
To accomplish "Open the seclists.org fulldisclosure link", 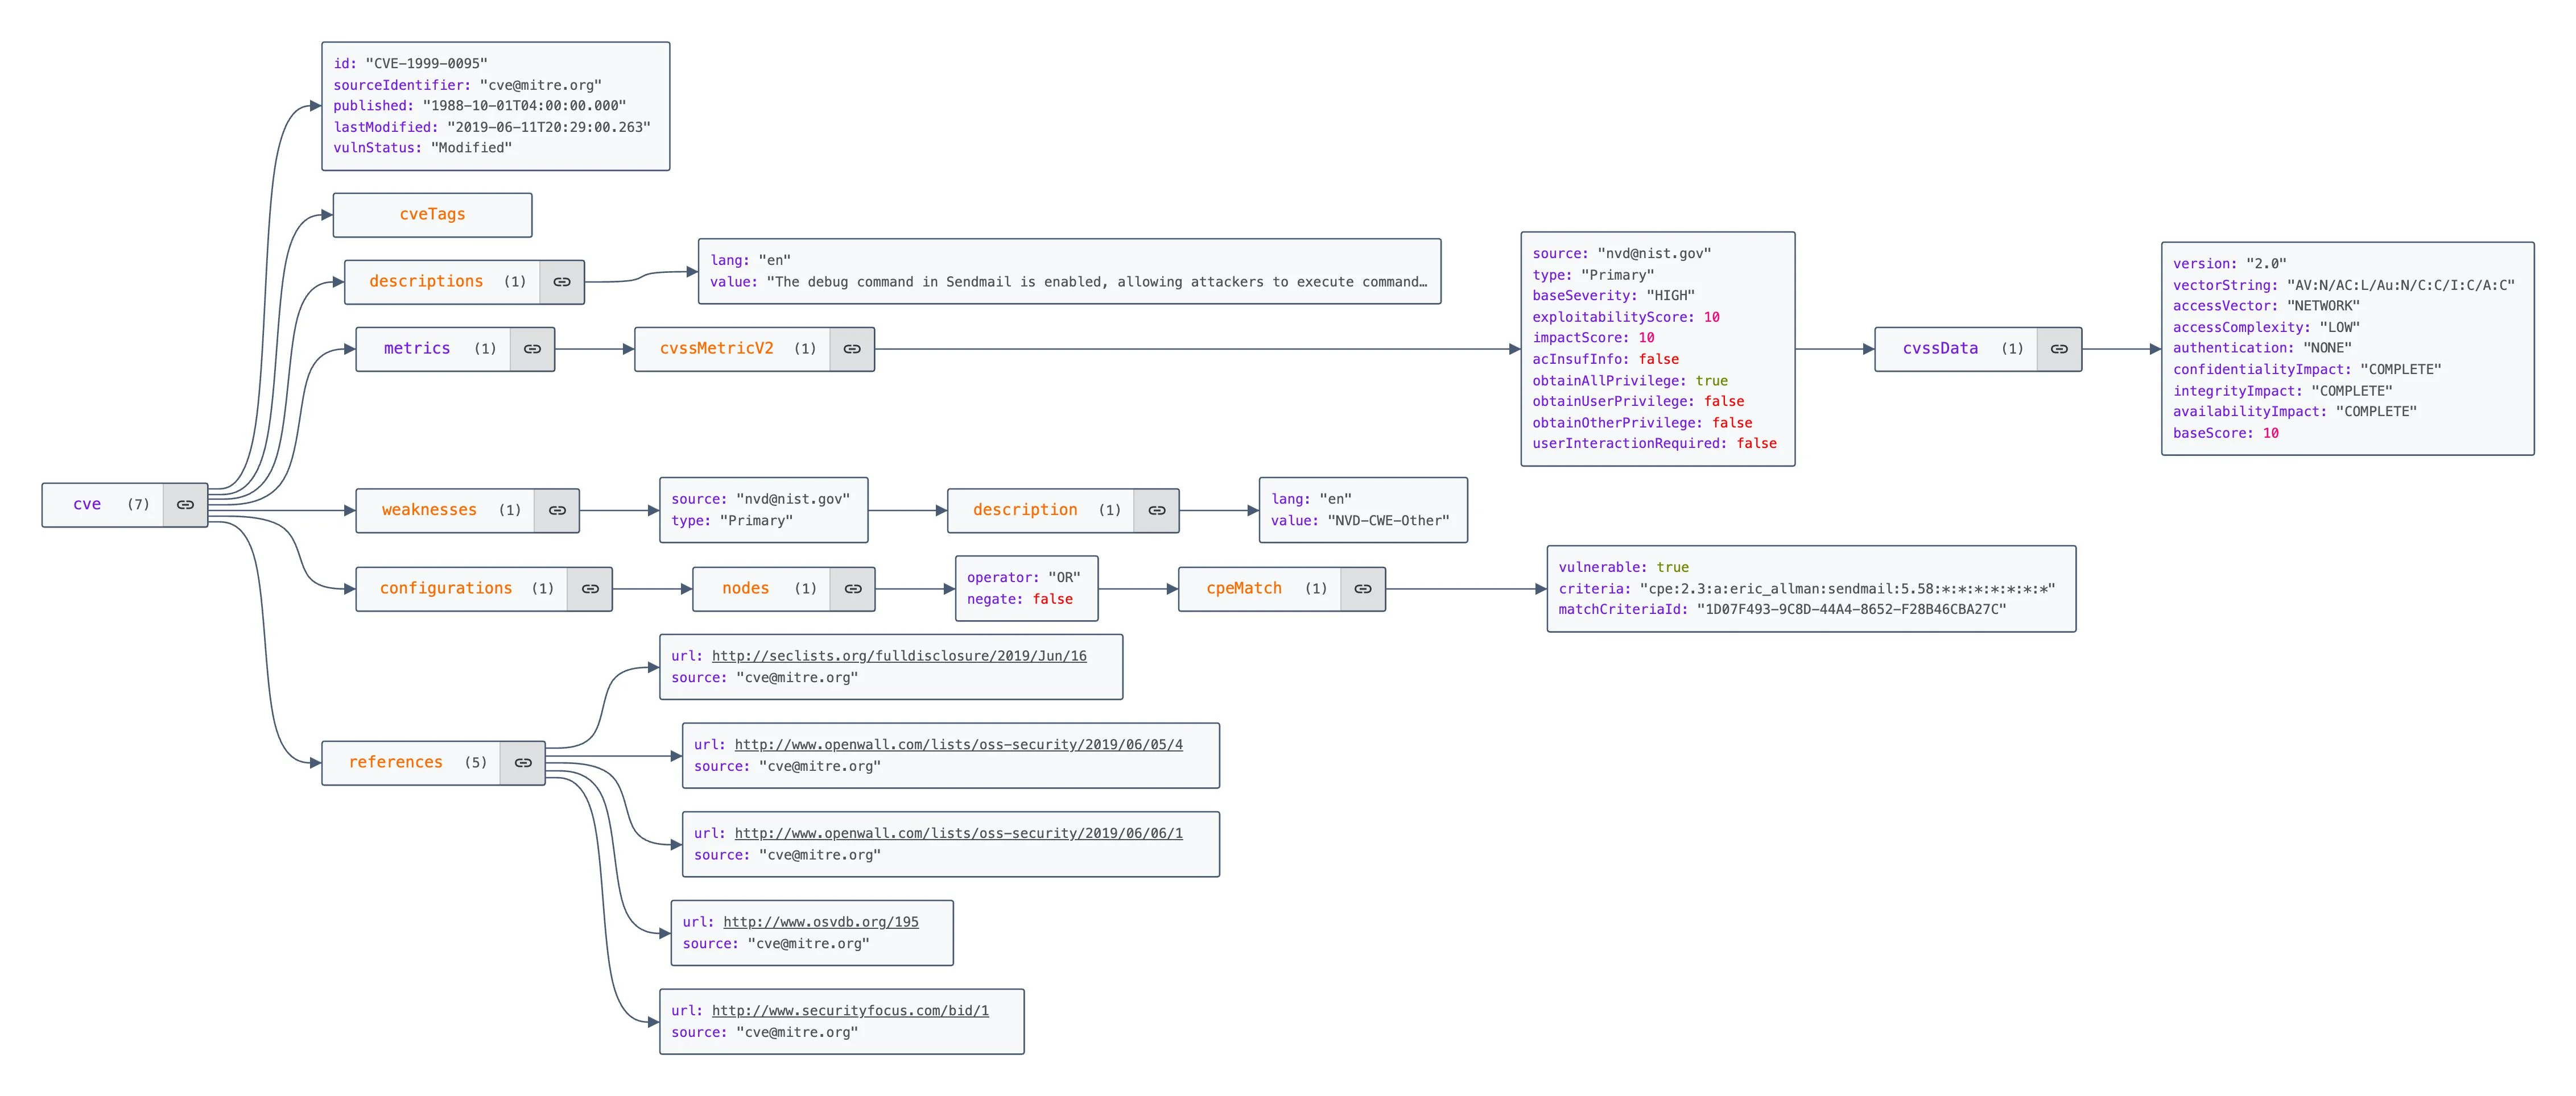I will 899,657.
